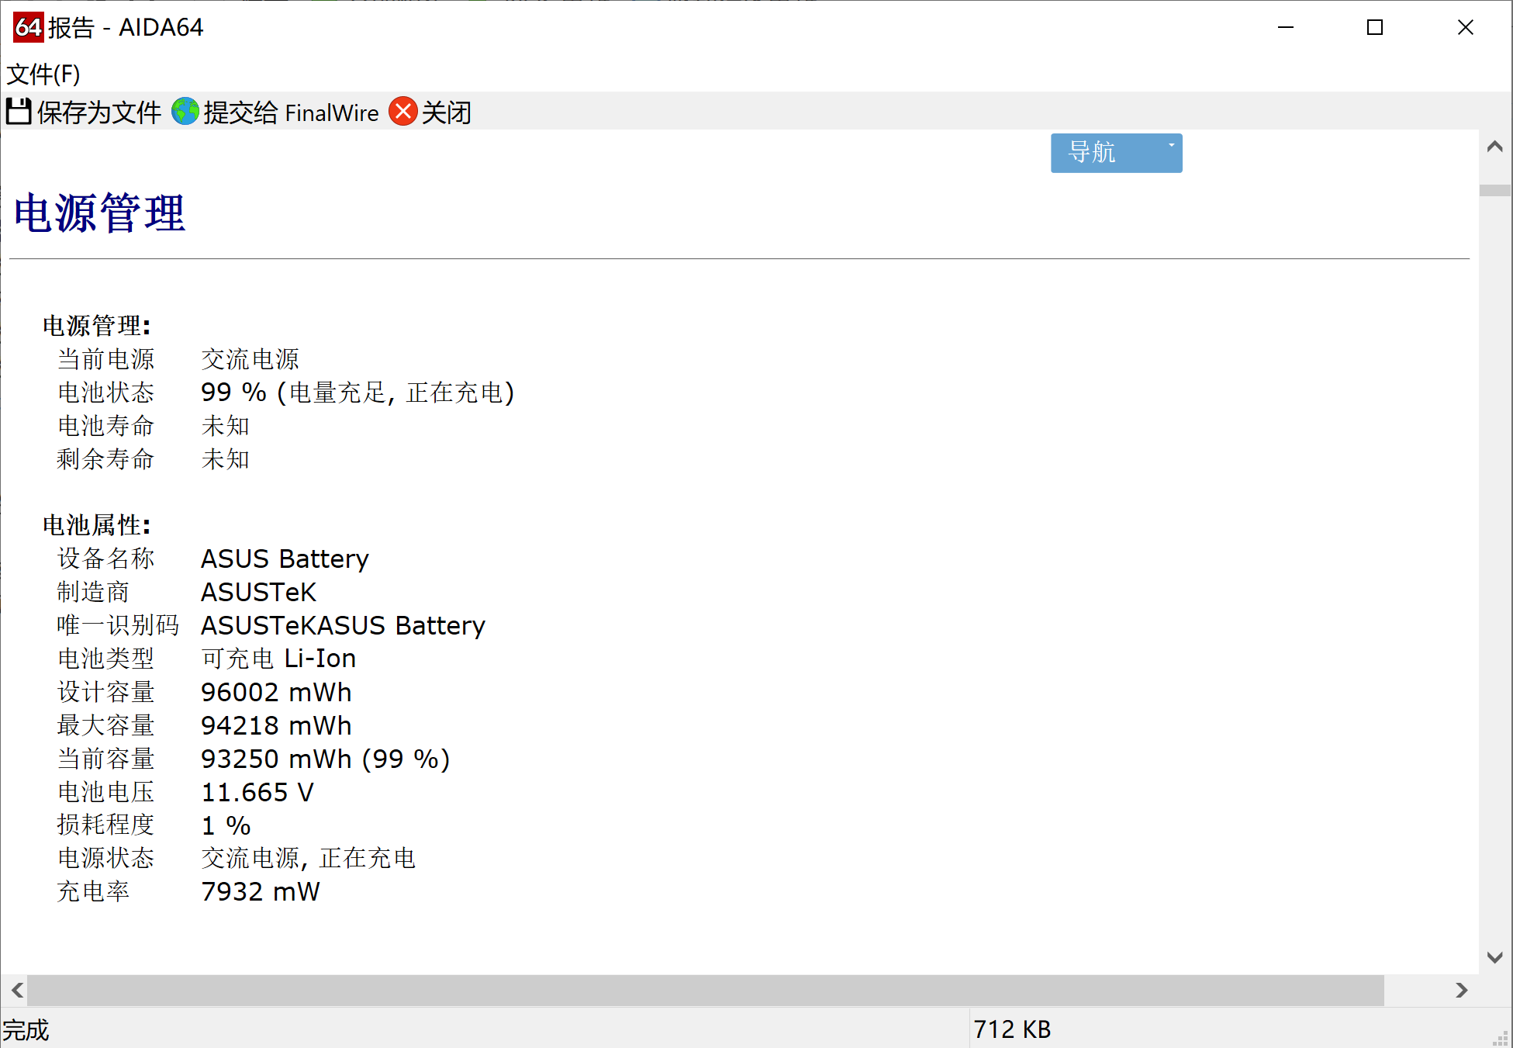Click the 剩余寿命 label

click(x=106, y=459)
